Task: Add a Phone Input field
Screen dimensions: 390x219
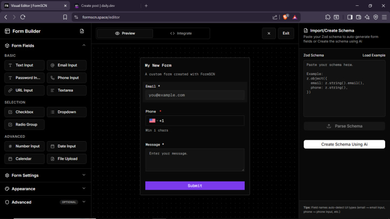Action: (x=67, y=78)
